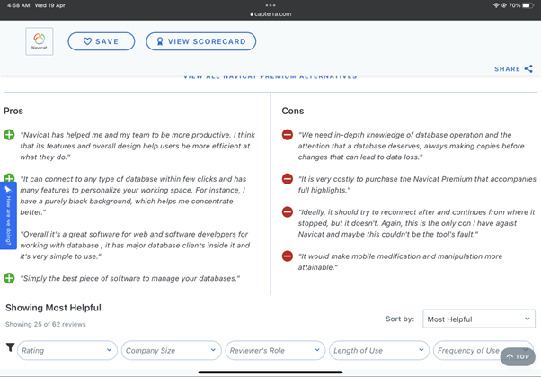Click red minus icon beside costly purchase con
Image resolution: width=541 pixels, height=377 pixels.
288,179
